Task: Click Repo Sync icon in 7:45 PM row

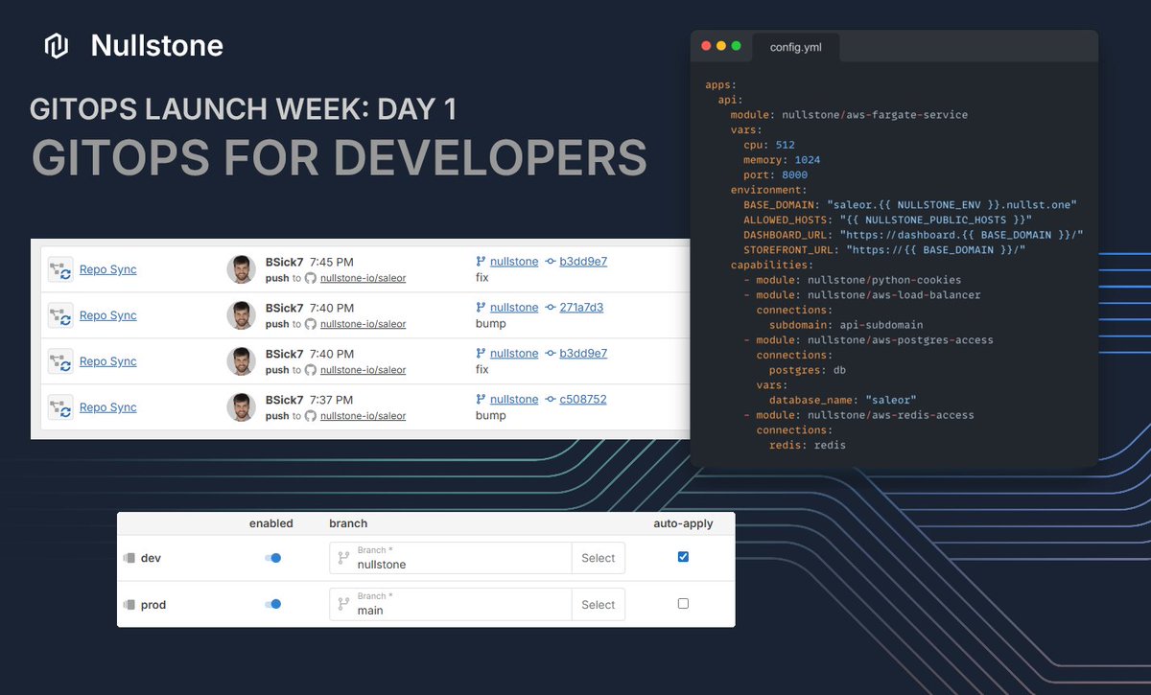Action: tap(60, 269)
